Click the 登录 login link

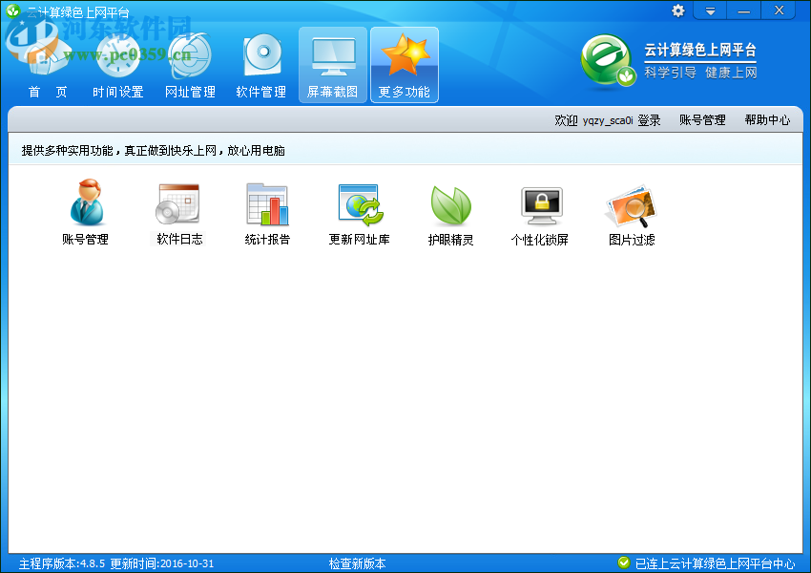click(650, 119)
